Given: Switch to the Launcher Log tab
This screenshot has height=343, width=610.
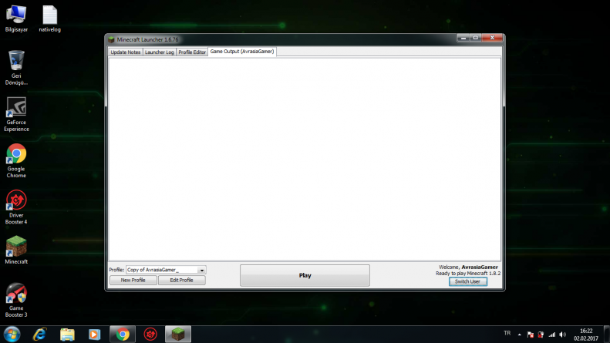Looking at the screenshot, I should pos(160,52).
